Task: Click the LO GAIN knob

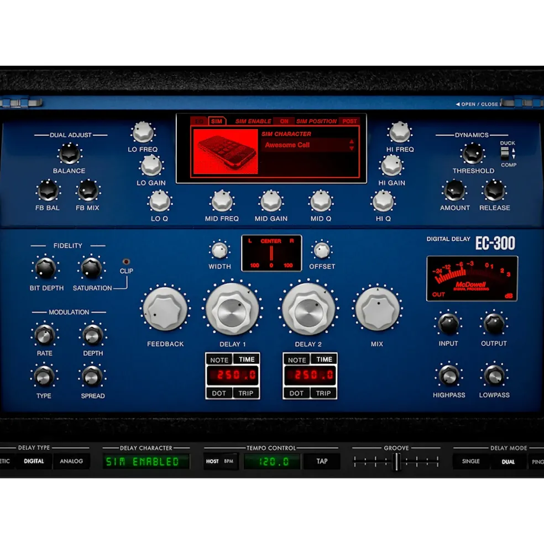Action: [x=151, y=166]
